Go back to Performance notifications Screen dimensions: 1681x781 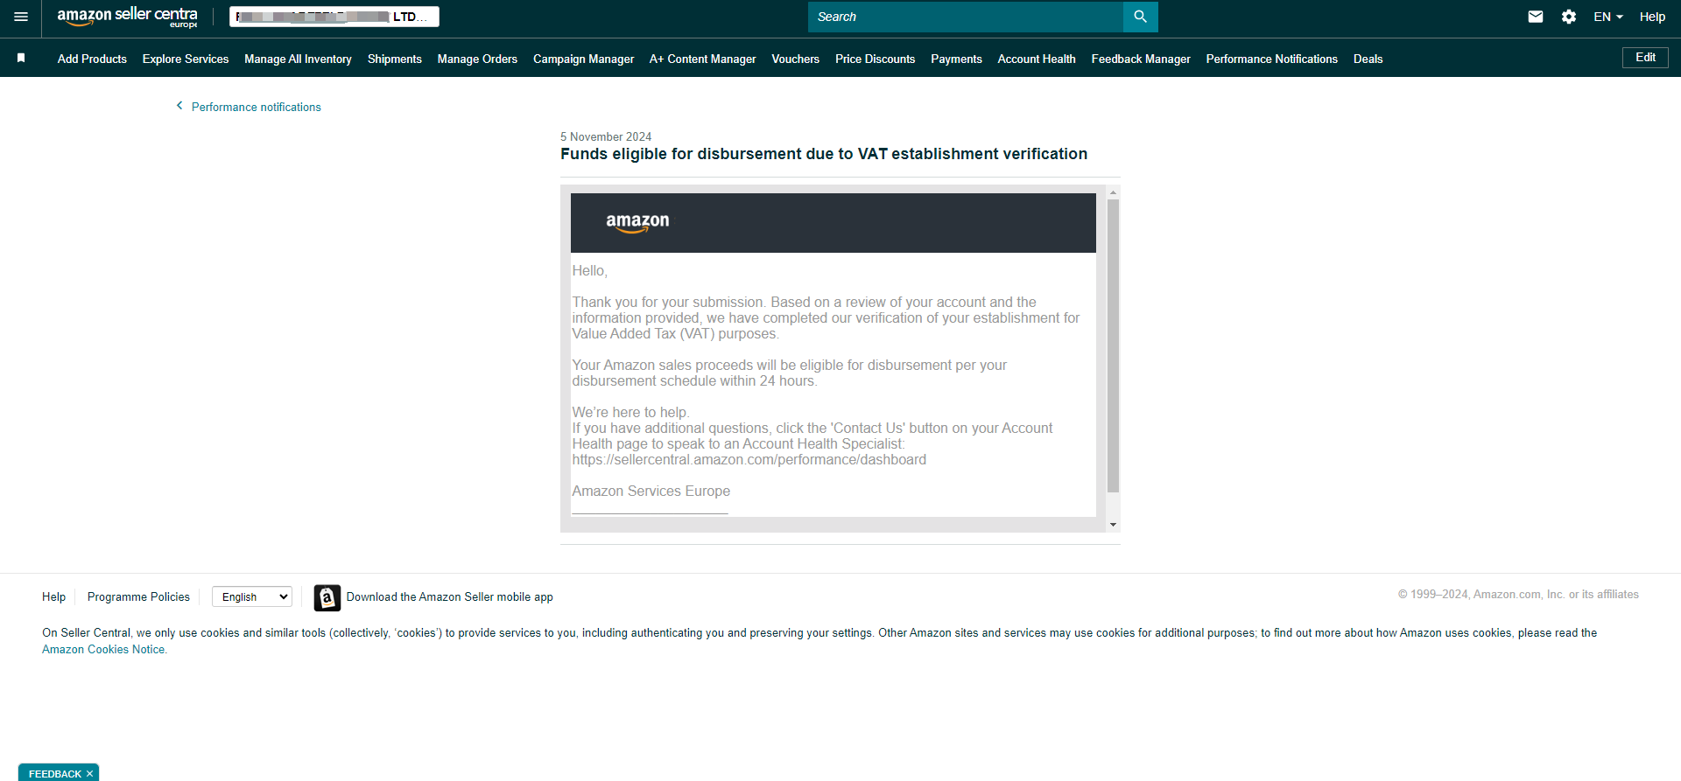pos(256,107)
